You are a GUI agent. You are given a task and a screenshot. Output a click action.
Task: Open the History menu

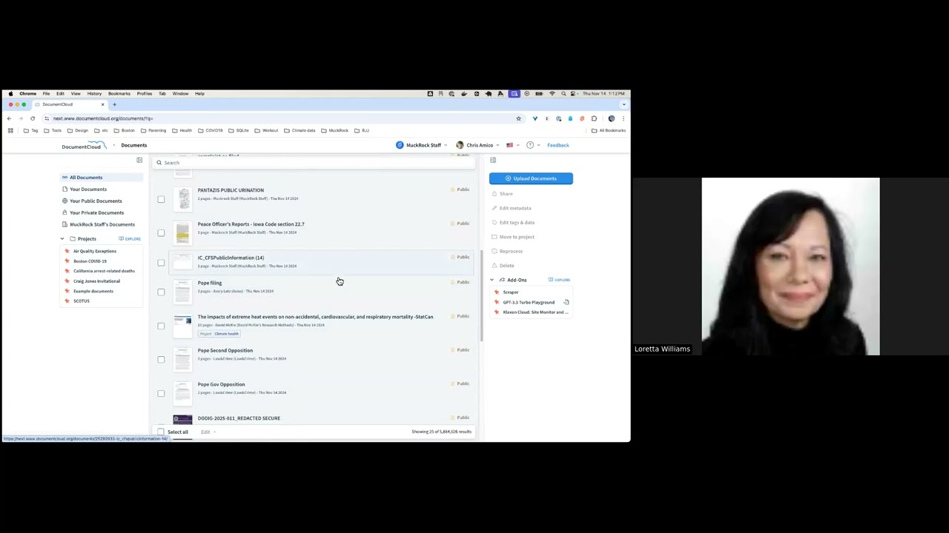pos(94,94)
